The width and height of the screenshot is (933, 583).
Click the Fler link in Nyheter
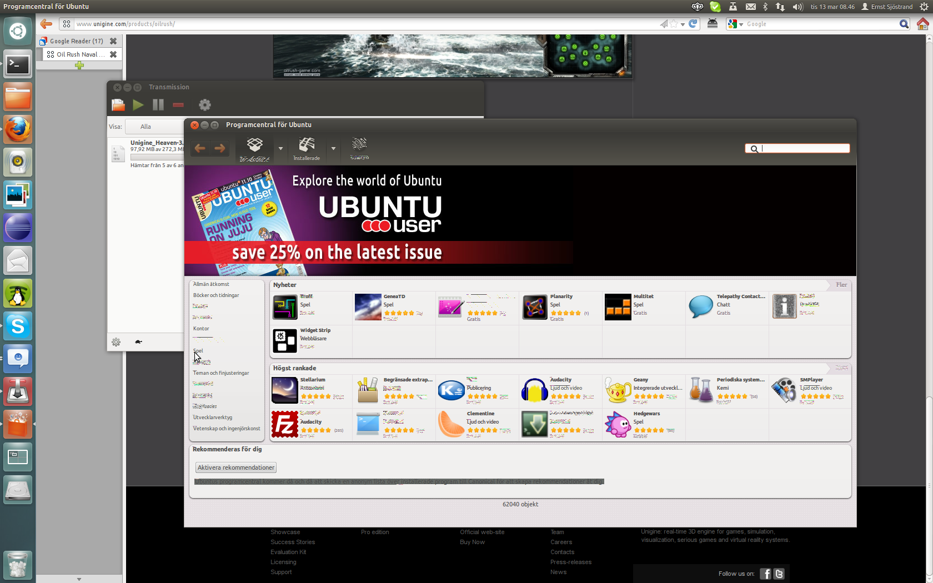(x=841, y=285)
